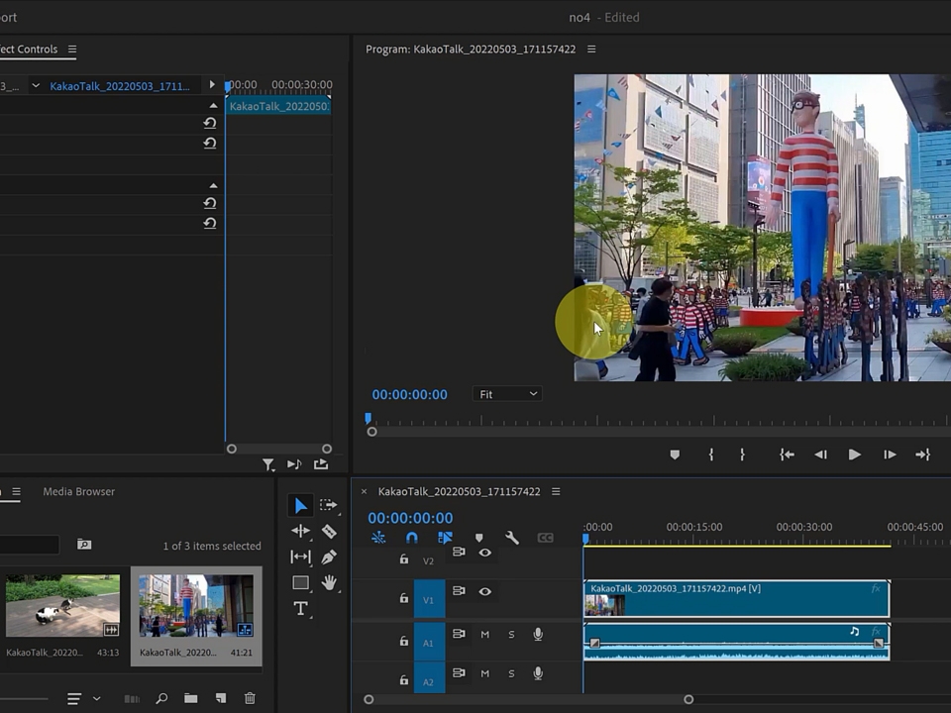Viewport: 951px width, 713px height.
Task: Solo the A1 audio track
Action: pos(511,634)
